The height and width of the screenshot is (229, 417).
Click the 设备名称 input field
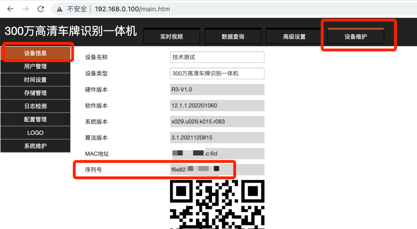click(x=217, y=57)
